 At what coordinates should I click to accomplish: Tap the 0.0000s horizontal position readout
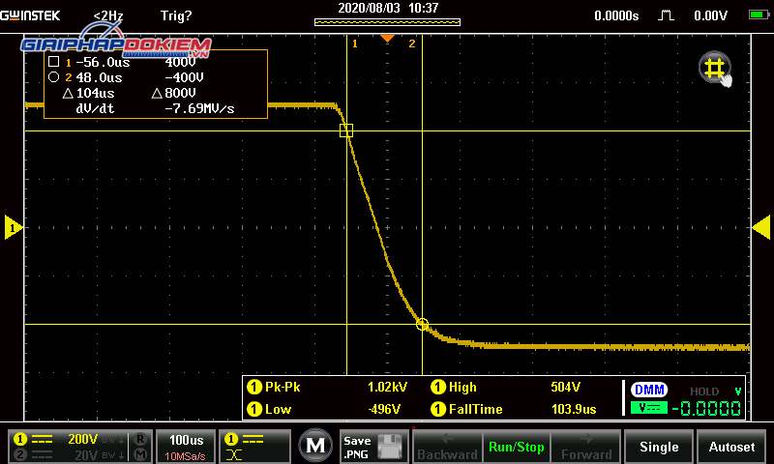click(616, 15)
